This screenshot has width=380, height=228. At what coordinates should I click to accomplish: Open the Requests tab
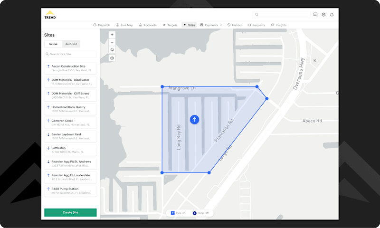click(256, 25)
